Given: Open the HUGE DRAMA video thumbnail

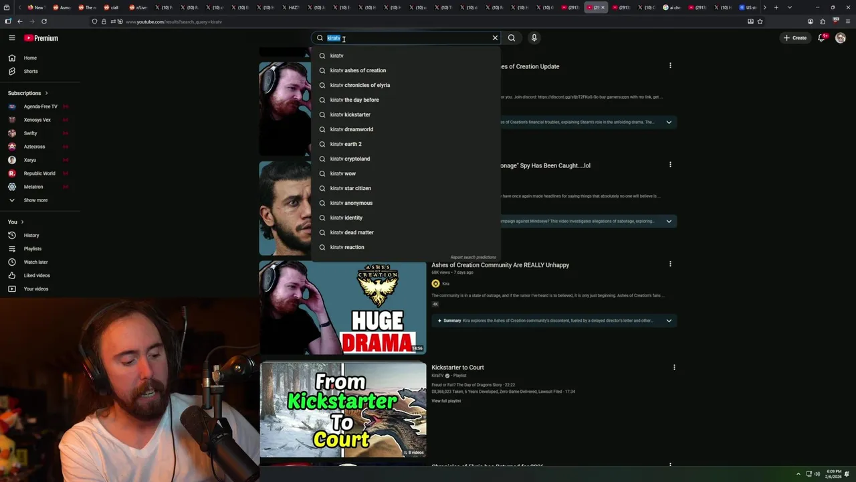Looking at the screenshot, I should [x=342, y=307].
